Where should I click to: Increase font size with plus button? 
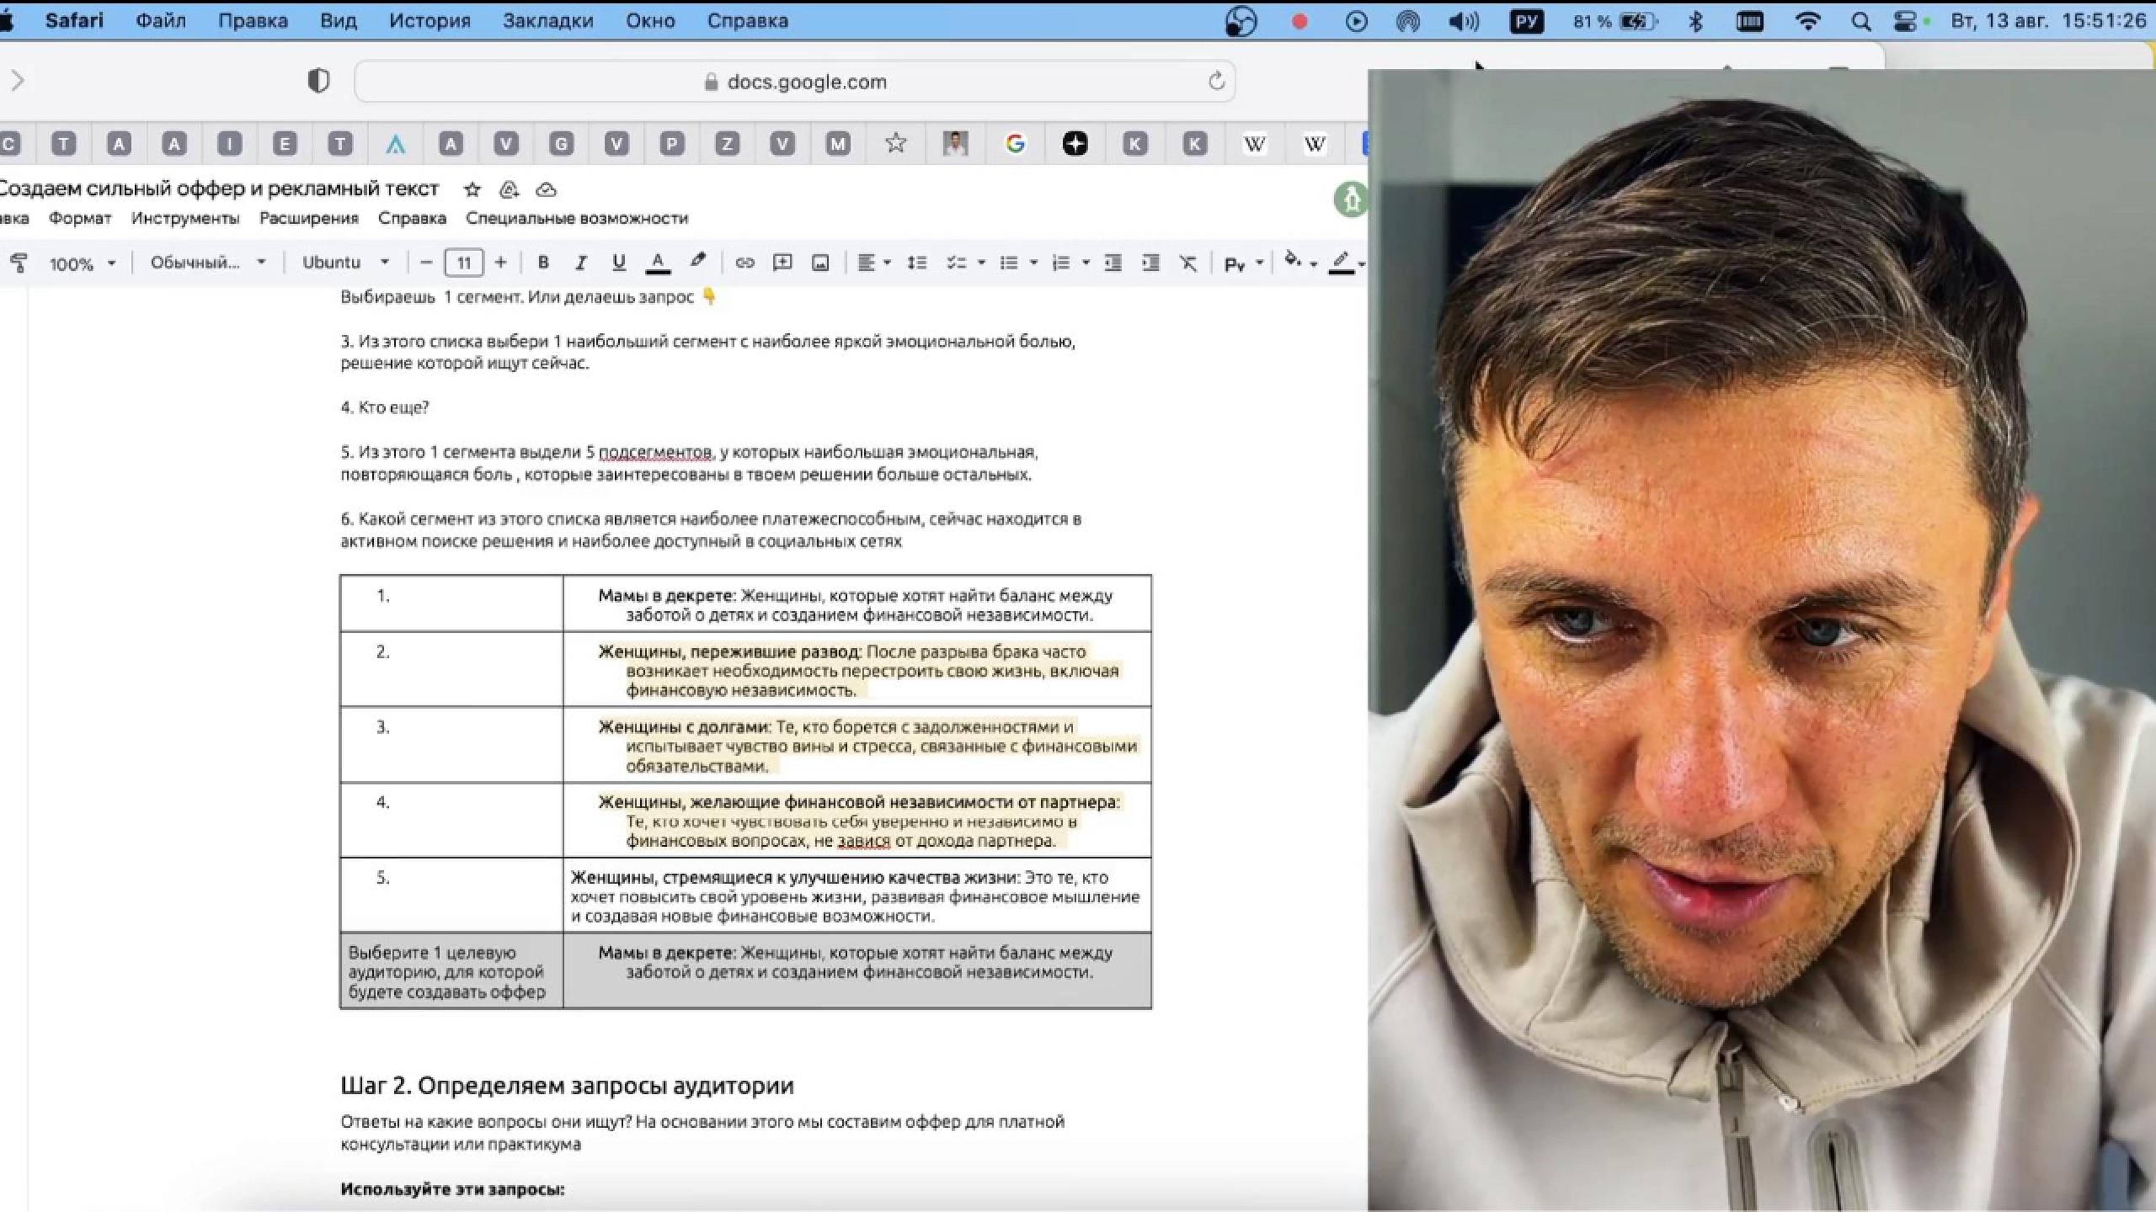coord(501,263)
